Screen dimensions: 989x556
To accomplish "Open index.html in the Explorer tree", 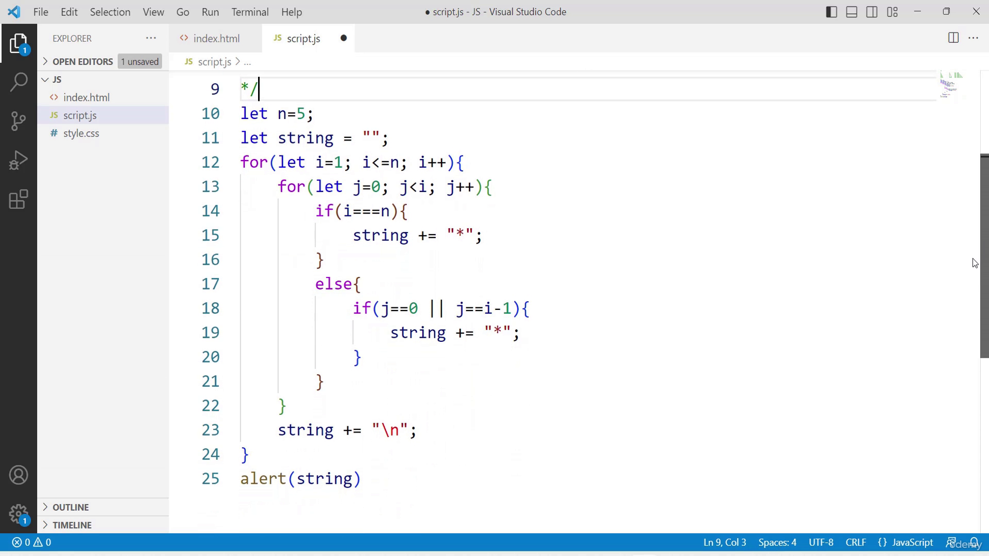I will 103,97.
